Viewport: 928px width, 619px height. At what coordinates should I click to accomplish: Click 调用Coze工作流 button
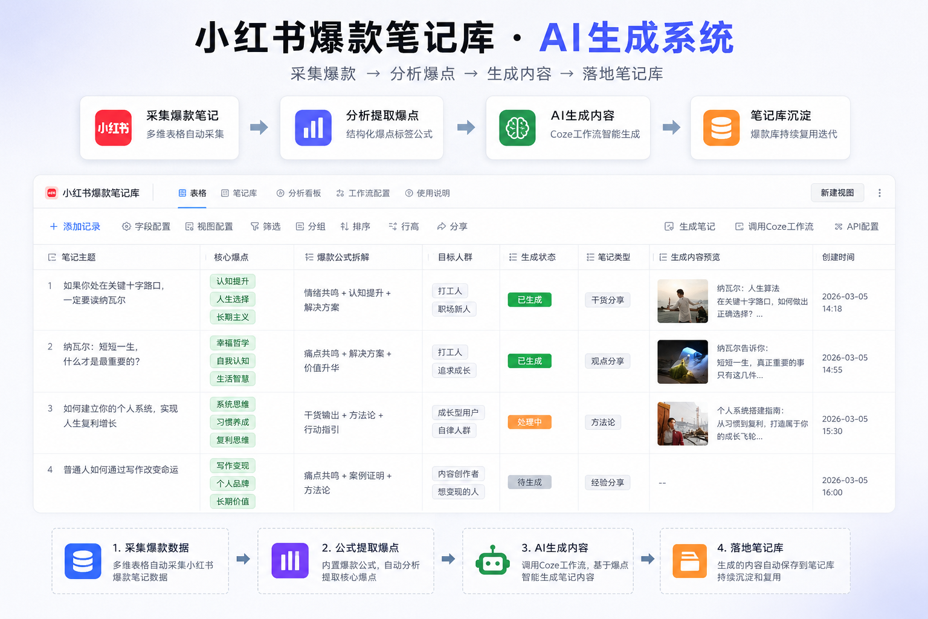(775, 227)
